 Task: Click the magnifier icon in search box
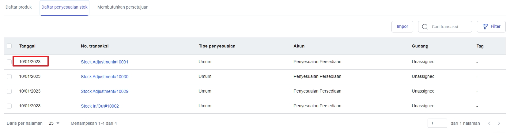point(425,27)
